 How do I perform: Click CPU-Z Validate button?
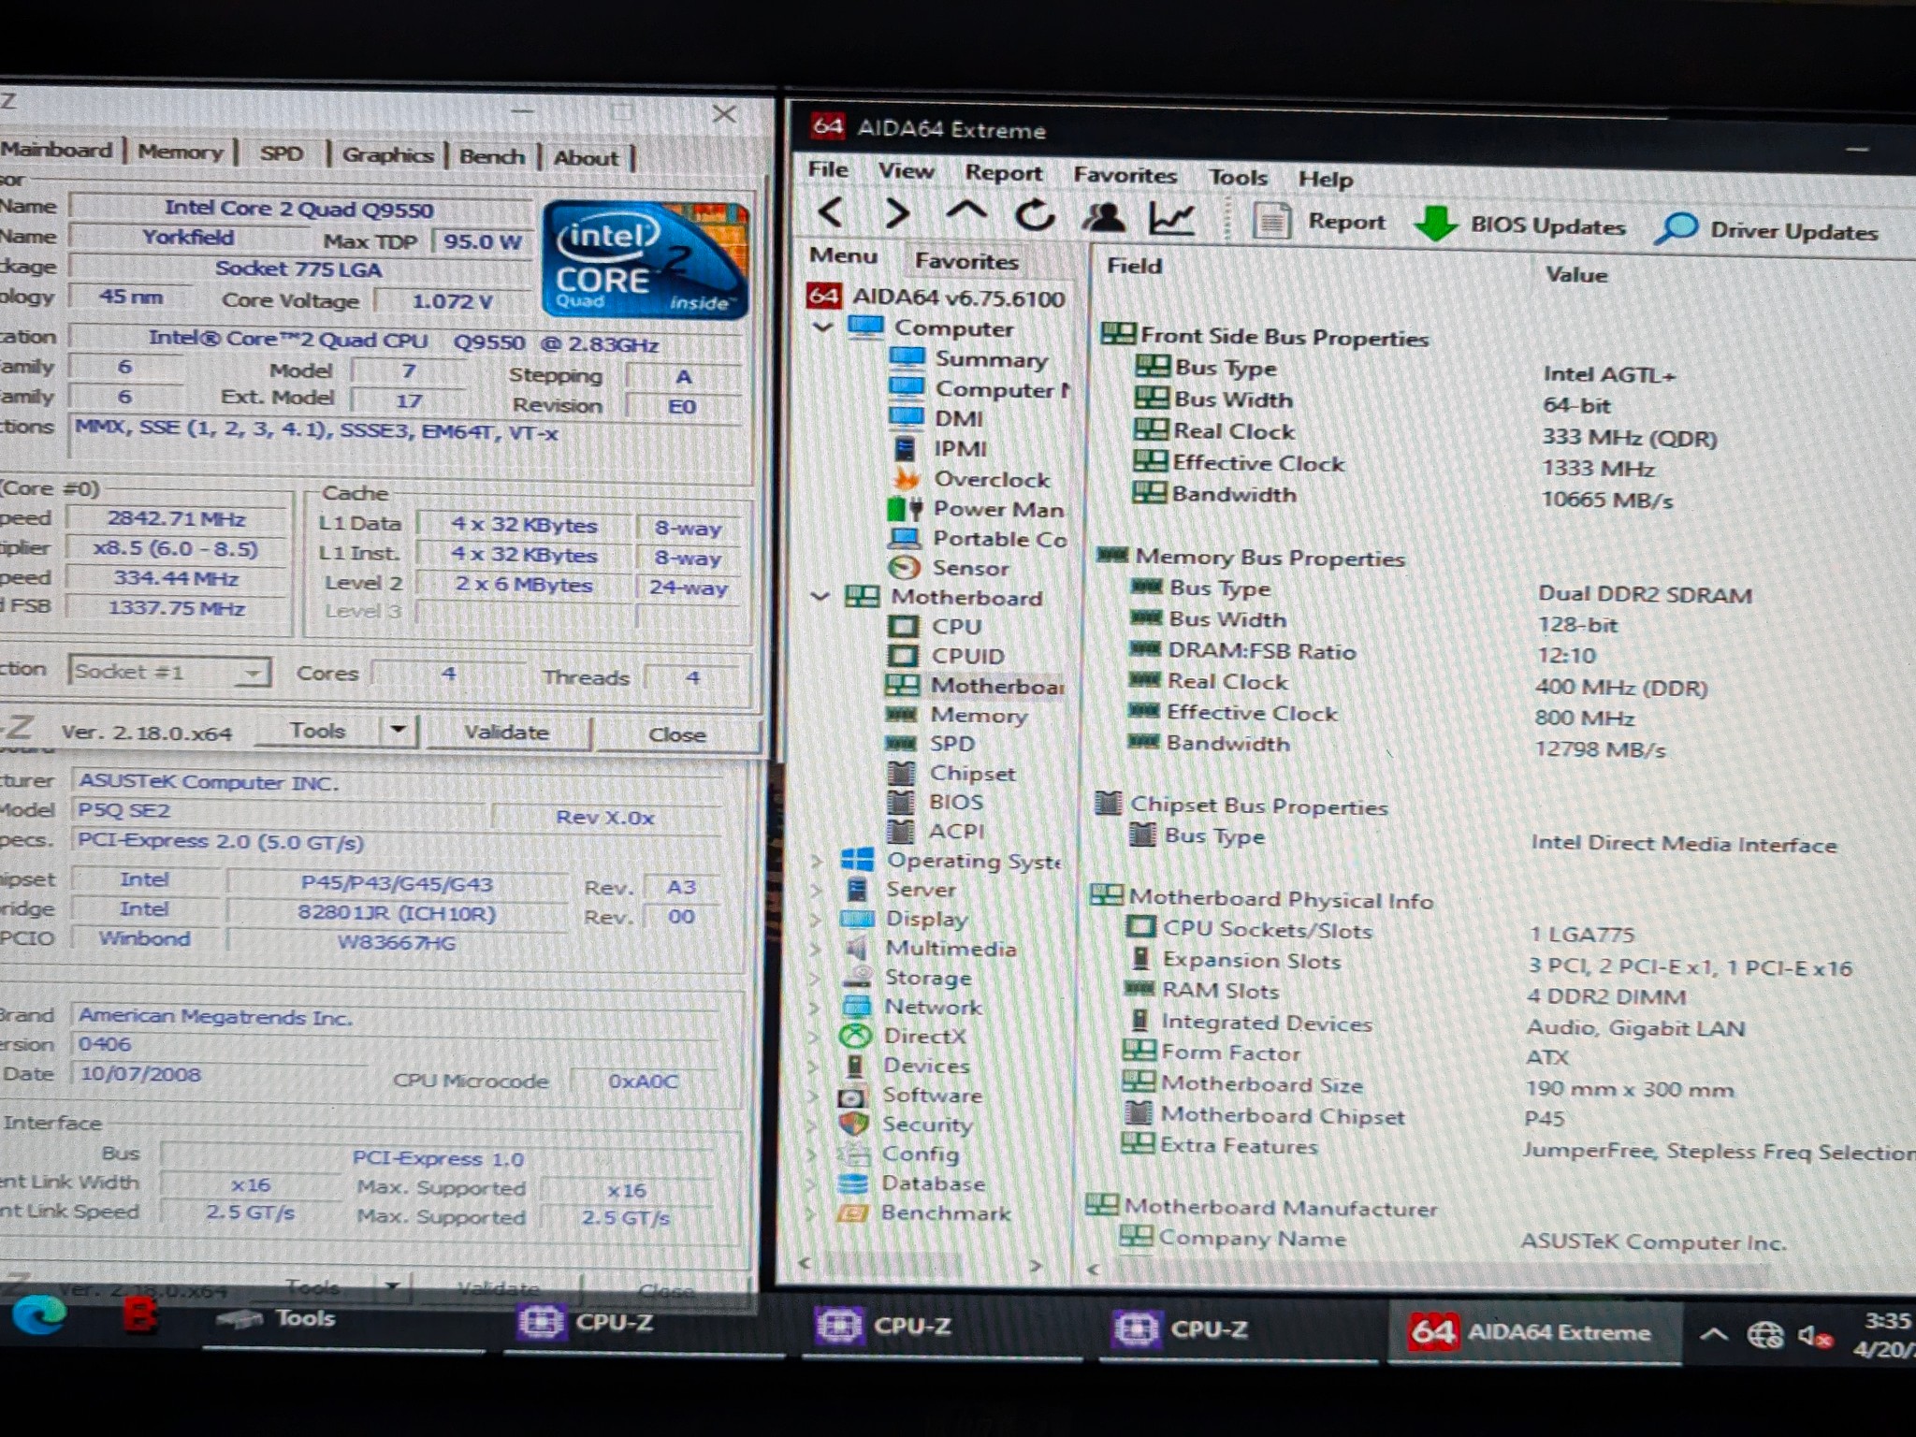[508, 733]
